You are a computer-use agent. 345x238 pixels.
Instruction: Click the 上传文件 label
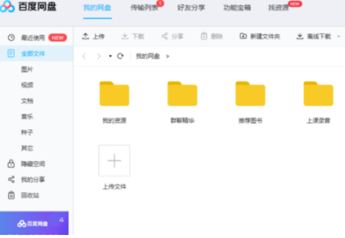tap(114, 187)
